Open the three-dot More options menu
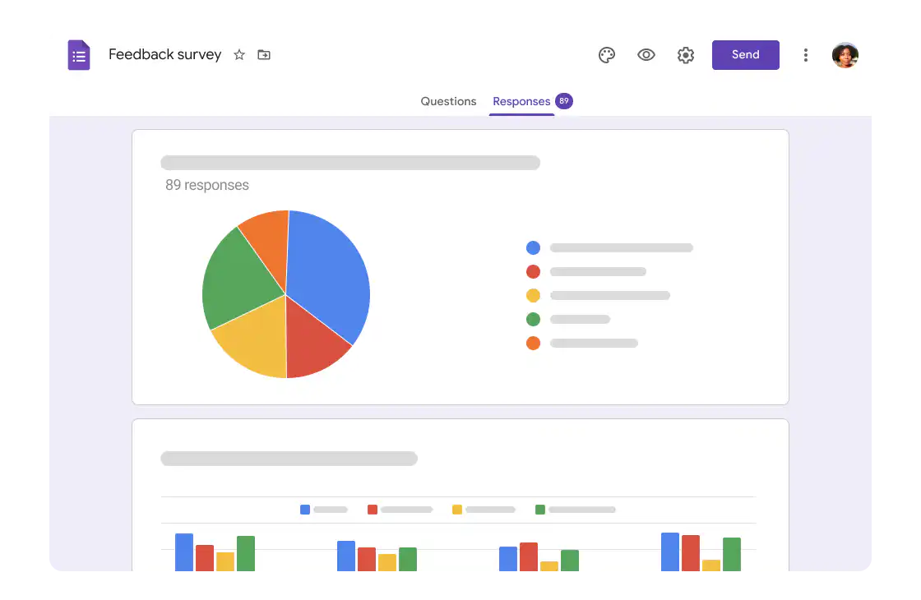 [x=805, y=54]
